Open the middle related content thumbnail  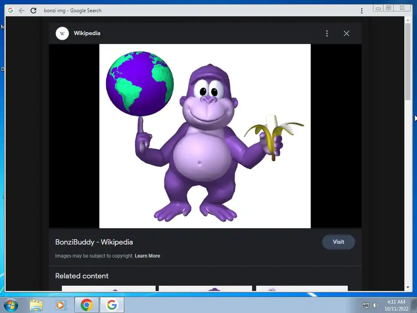coord(205,288)
